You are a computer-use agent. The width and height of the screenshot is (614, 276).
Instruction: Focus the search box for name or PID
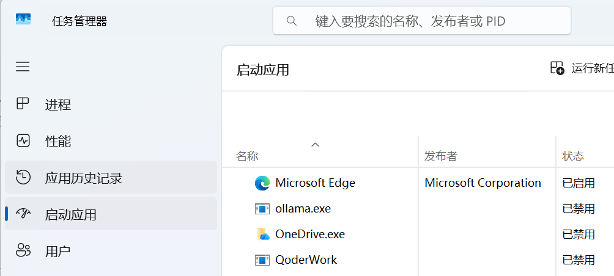422,21
